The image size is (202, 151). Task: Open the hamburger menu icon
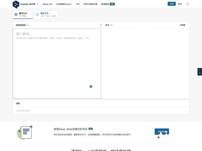pos(188,4)
